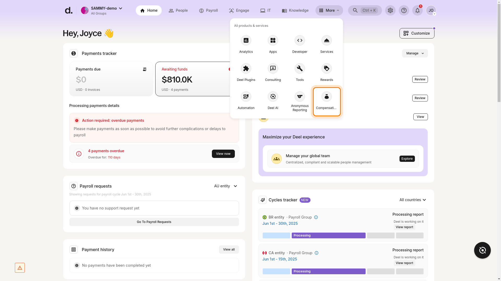Screen dimensions: 501x281
Task: Click the NEW badge beside Cycles tracker
Action: (x=305, y=200)
